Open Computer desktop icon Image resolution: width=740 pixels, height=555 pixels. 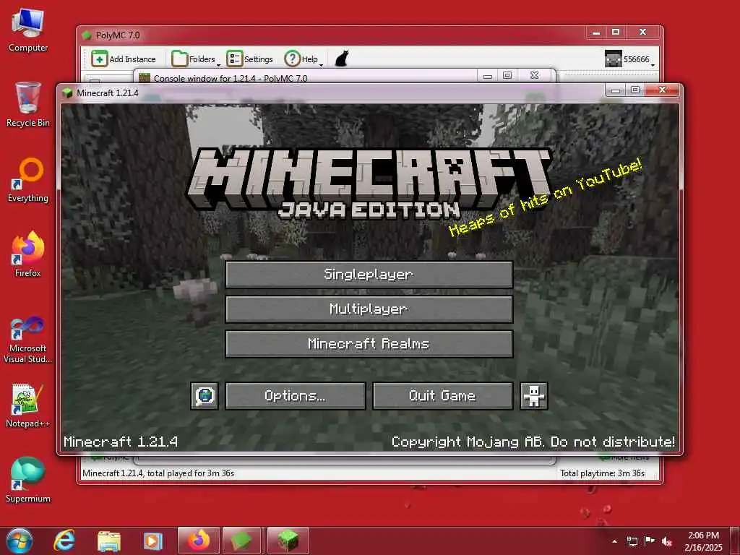(x=28, y=30)
